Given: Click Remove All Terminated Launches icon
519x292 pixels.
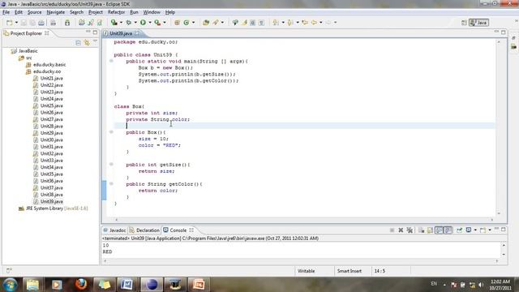Looking at the screenshot, I should point(410,230).
